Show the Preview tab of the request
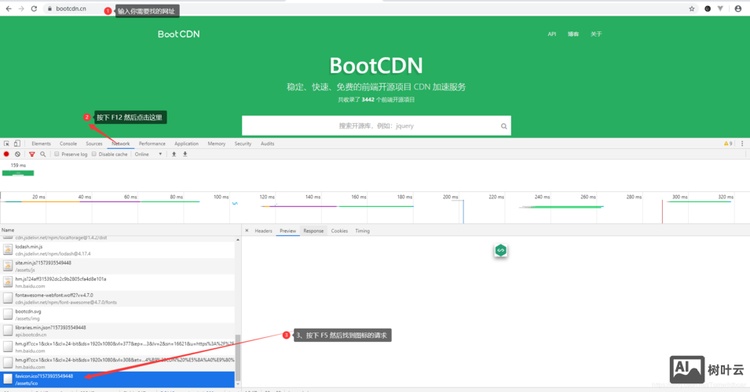Image resolution: width=750 pixels, height=392 pixels. (288, 230)
